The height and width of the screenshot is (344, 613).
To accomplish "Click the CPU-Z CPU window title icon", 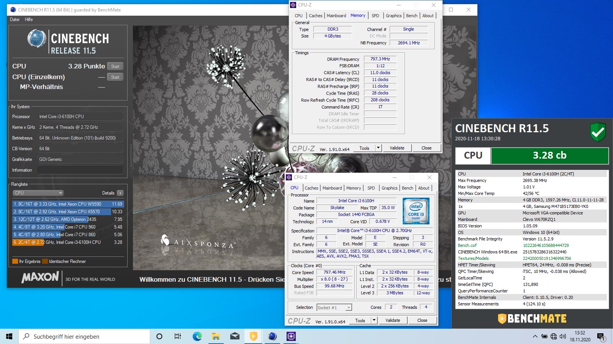I will tap(289, 177).
